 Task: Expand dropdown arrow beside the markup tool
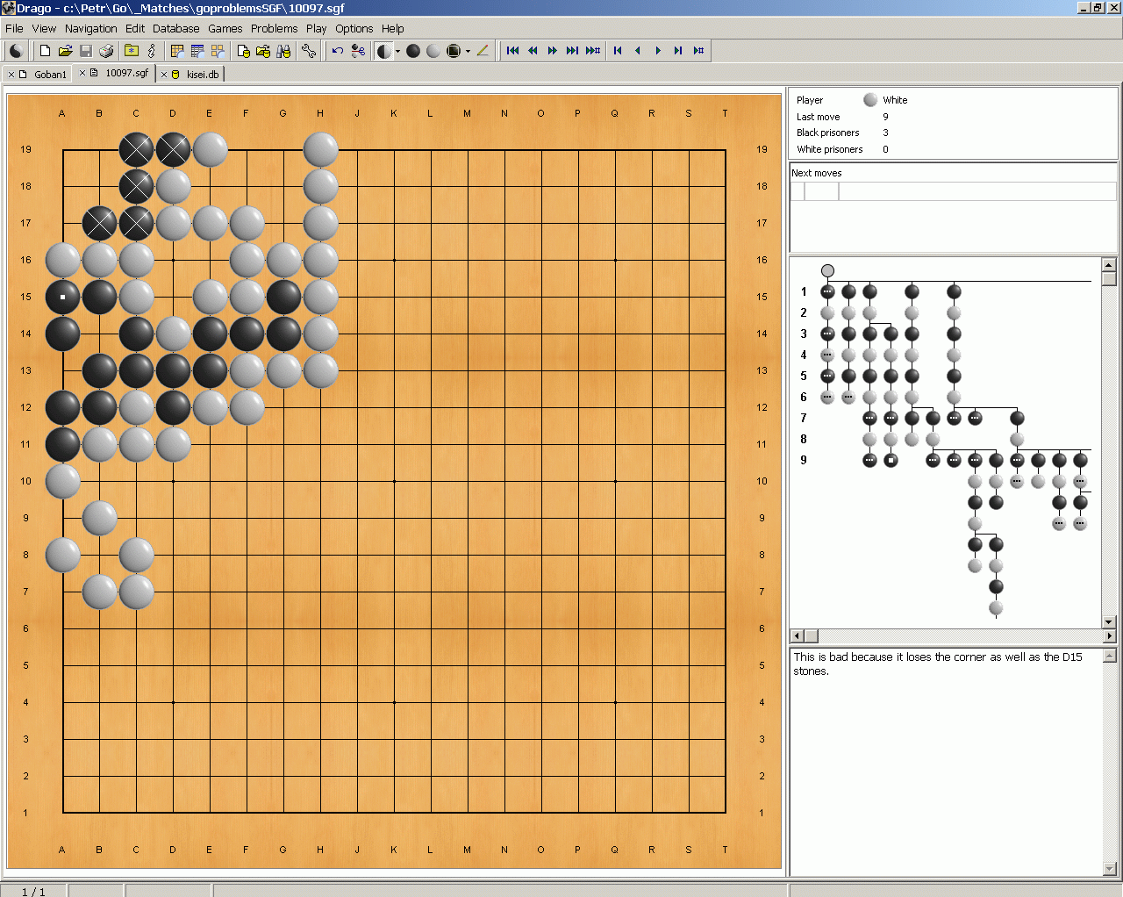(x=468, y=51)
